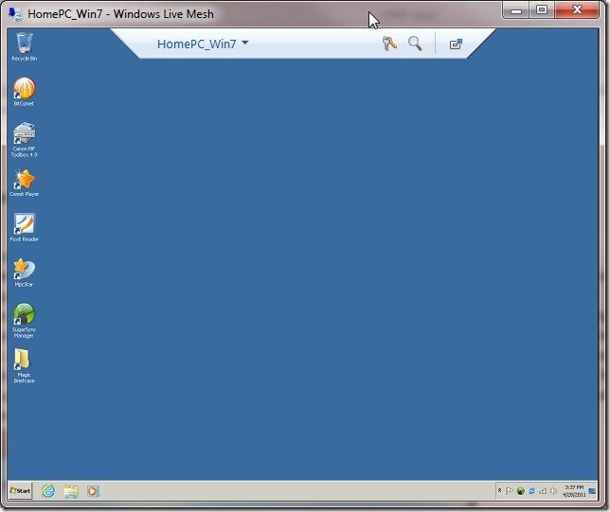Select the Canon MP Toolbox 4.9 shortcut
Viewport: 610px width, 512px height.
point(24,140)
